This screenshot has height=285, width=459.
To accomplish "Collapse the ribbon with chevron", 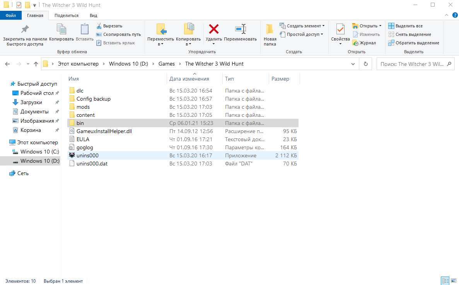I will click(x=446, y=15).
